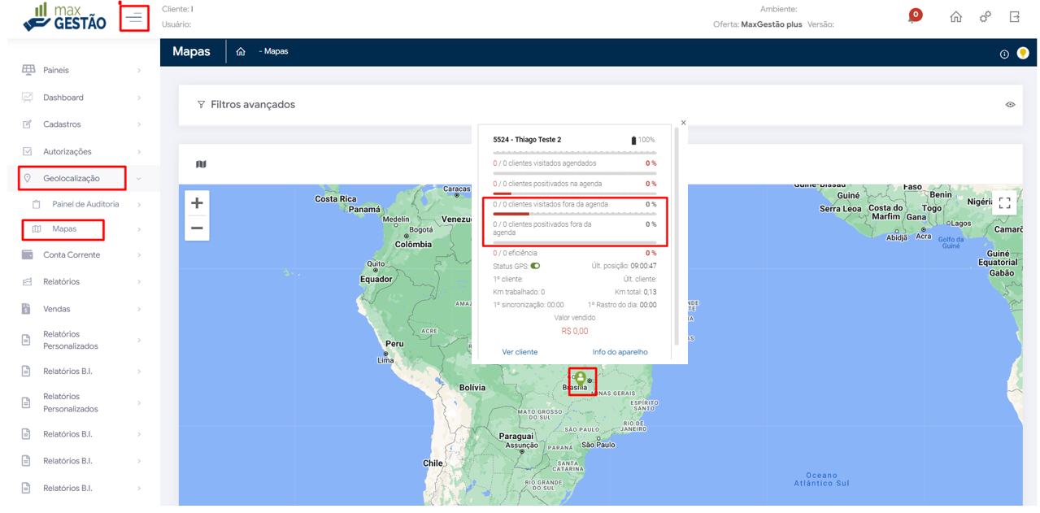This screenshot has width=1040, height=513.
Task: Click the Dashboard sidebar icon
Action: [x=28, y=98]
